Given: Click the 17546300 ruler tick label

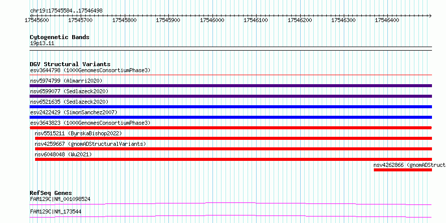Looking at the screenshot, I should click(x=344, y=20).
